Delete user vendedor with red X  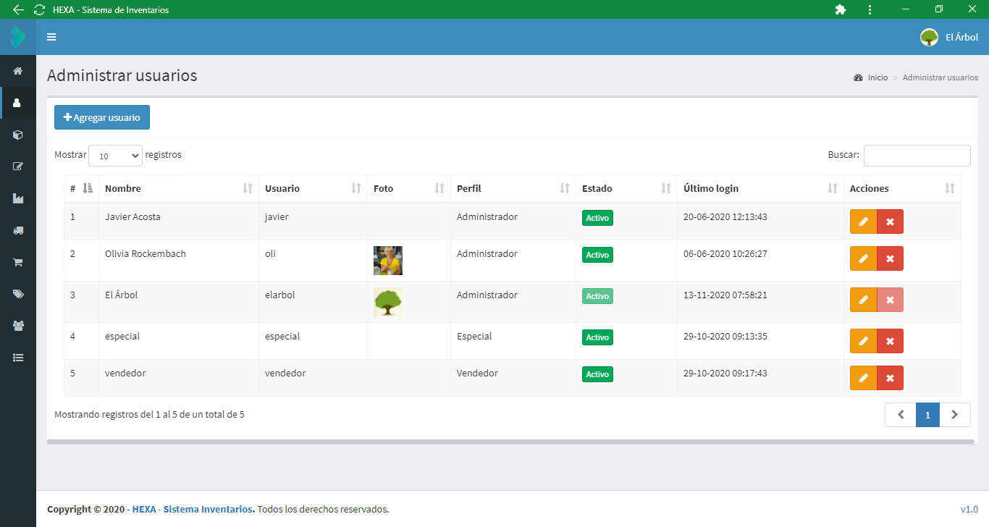pos(890,378)
